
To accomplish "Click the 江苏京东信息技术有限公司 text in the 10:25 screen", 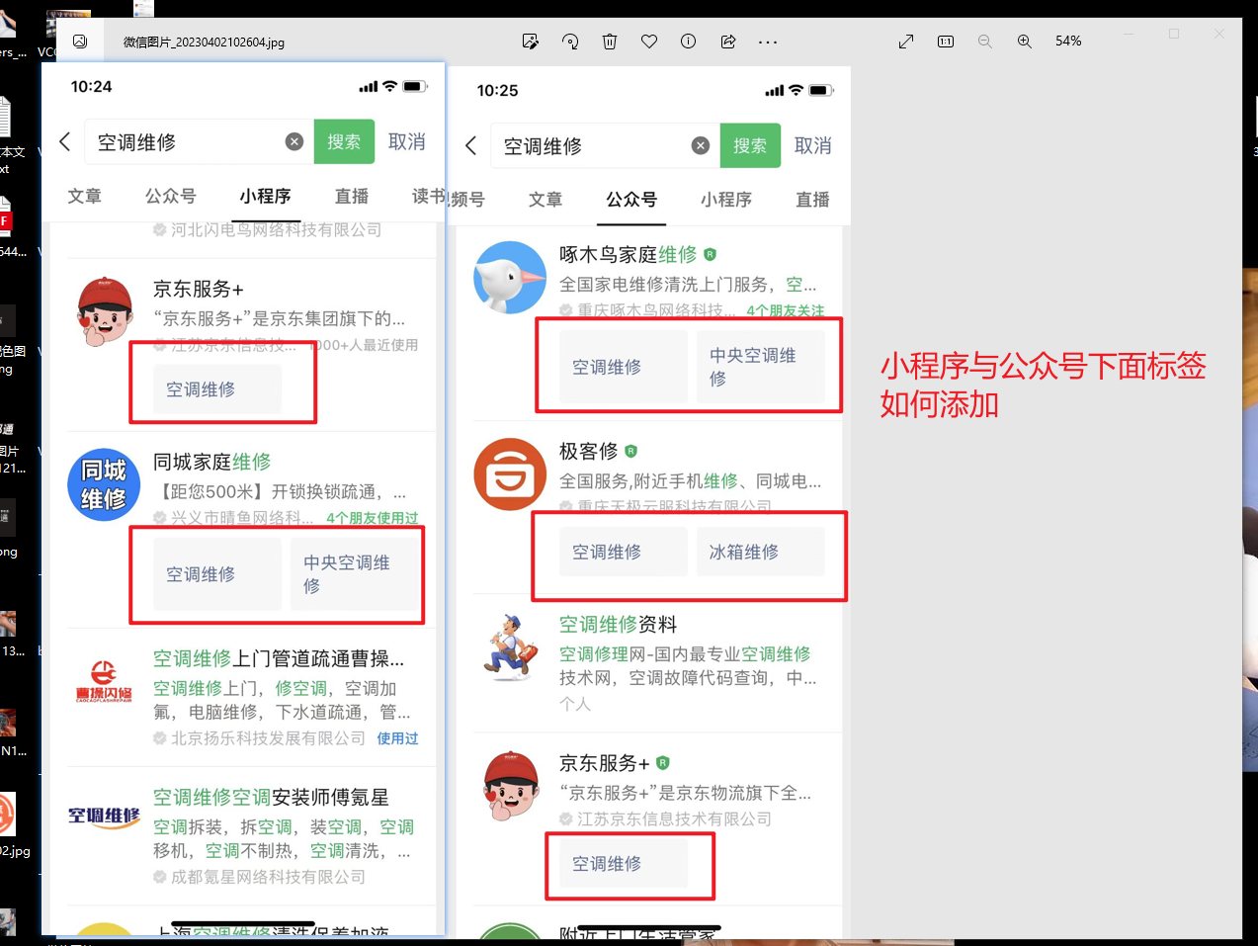I will (674, 818).
